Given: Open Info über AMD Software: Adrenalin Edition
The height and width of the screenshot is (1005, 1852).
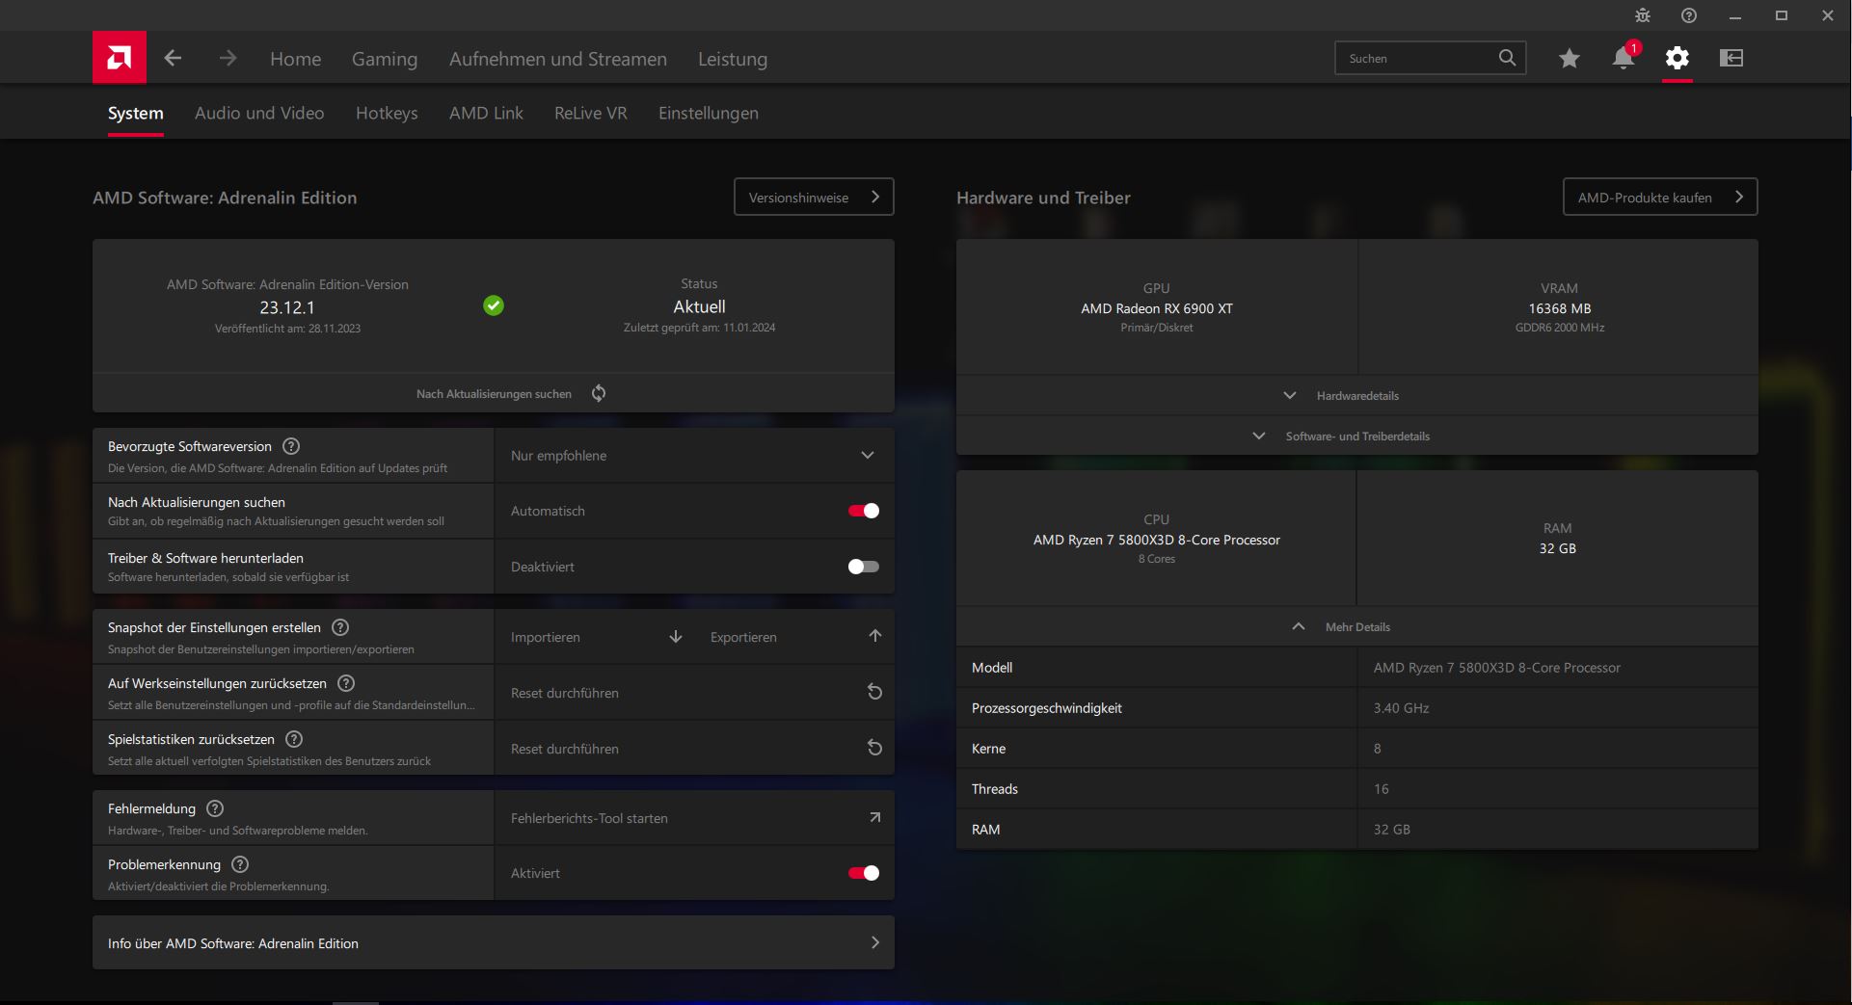Looking at the screenshot, I should pyautogui.click(x=494, y=942).
